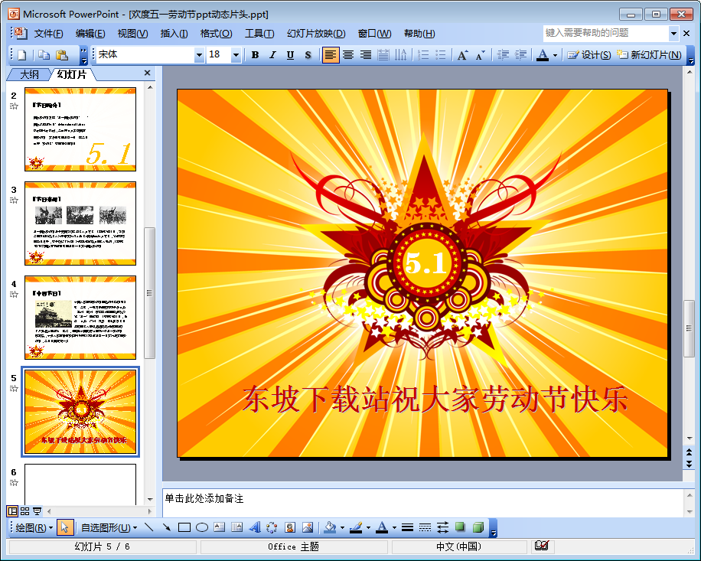Toggle text Shadow formatting
This screenshot has height=561, width=701.
(308, 55)
